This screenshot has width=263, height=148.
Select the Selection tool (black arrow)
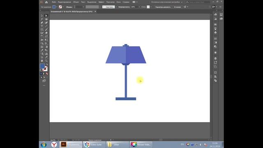[42, 16]
